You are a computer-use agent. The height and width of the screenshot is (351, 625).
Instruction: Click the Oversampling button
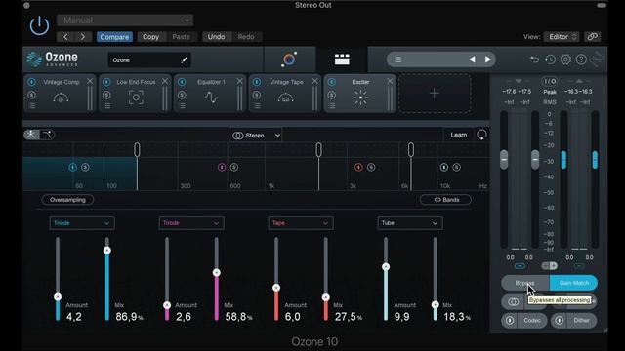click(67, 200)
